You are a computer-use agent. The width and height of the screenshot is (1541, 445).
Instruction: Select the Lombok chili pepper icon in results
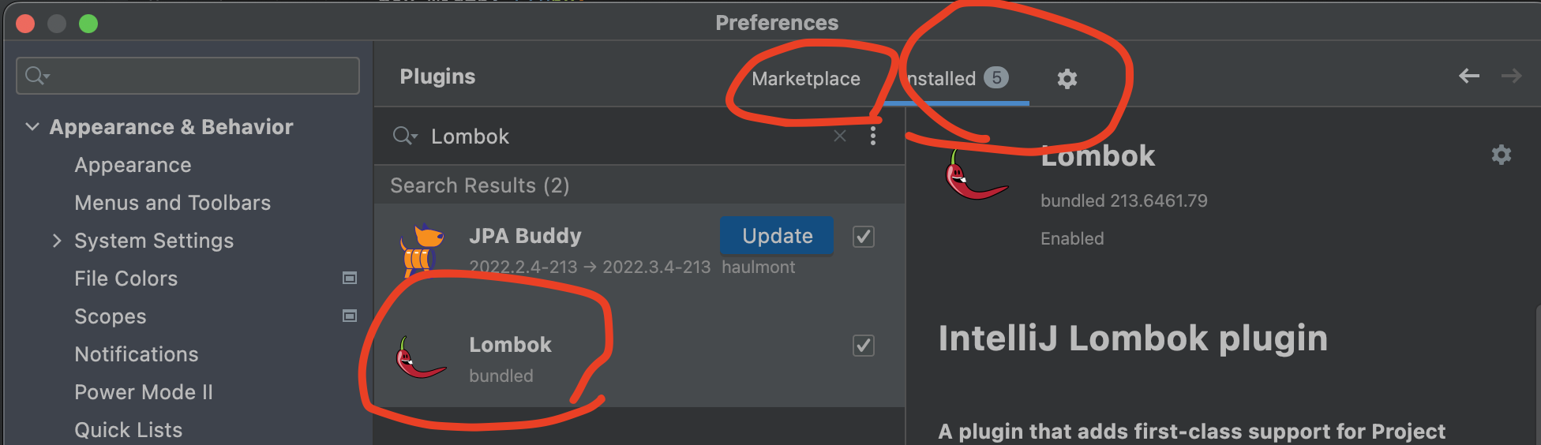420,357
